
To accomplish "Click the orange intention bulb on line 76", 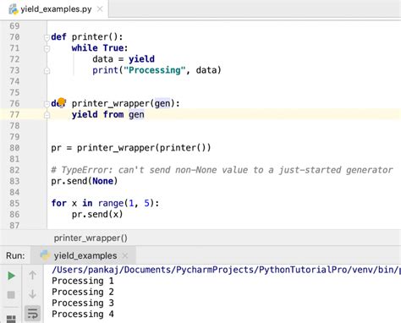I will [61, 101].
